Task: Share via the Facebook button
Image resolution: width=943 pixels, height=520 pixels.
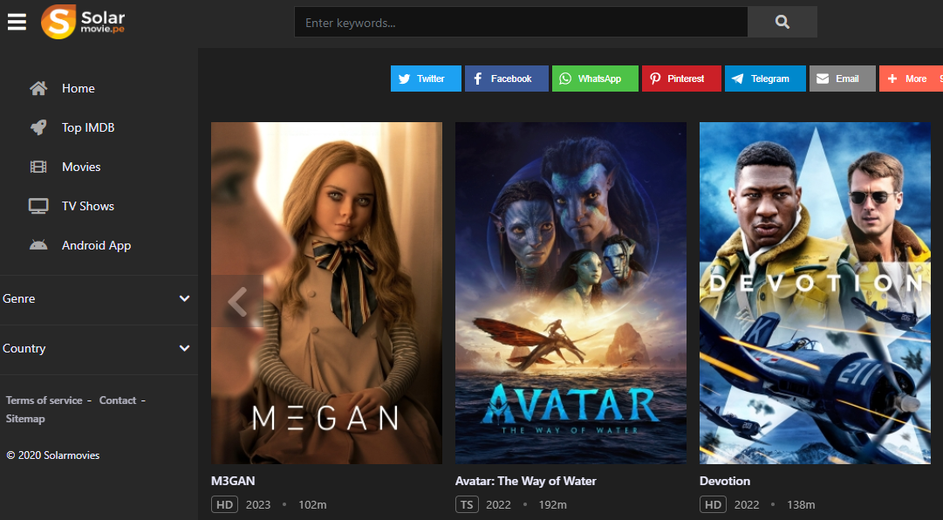Action: tap(506, 79)
